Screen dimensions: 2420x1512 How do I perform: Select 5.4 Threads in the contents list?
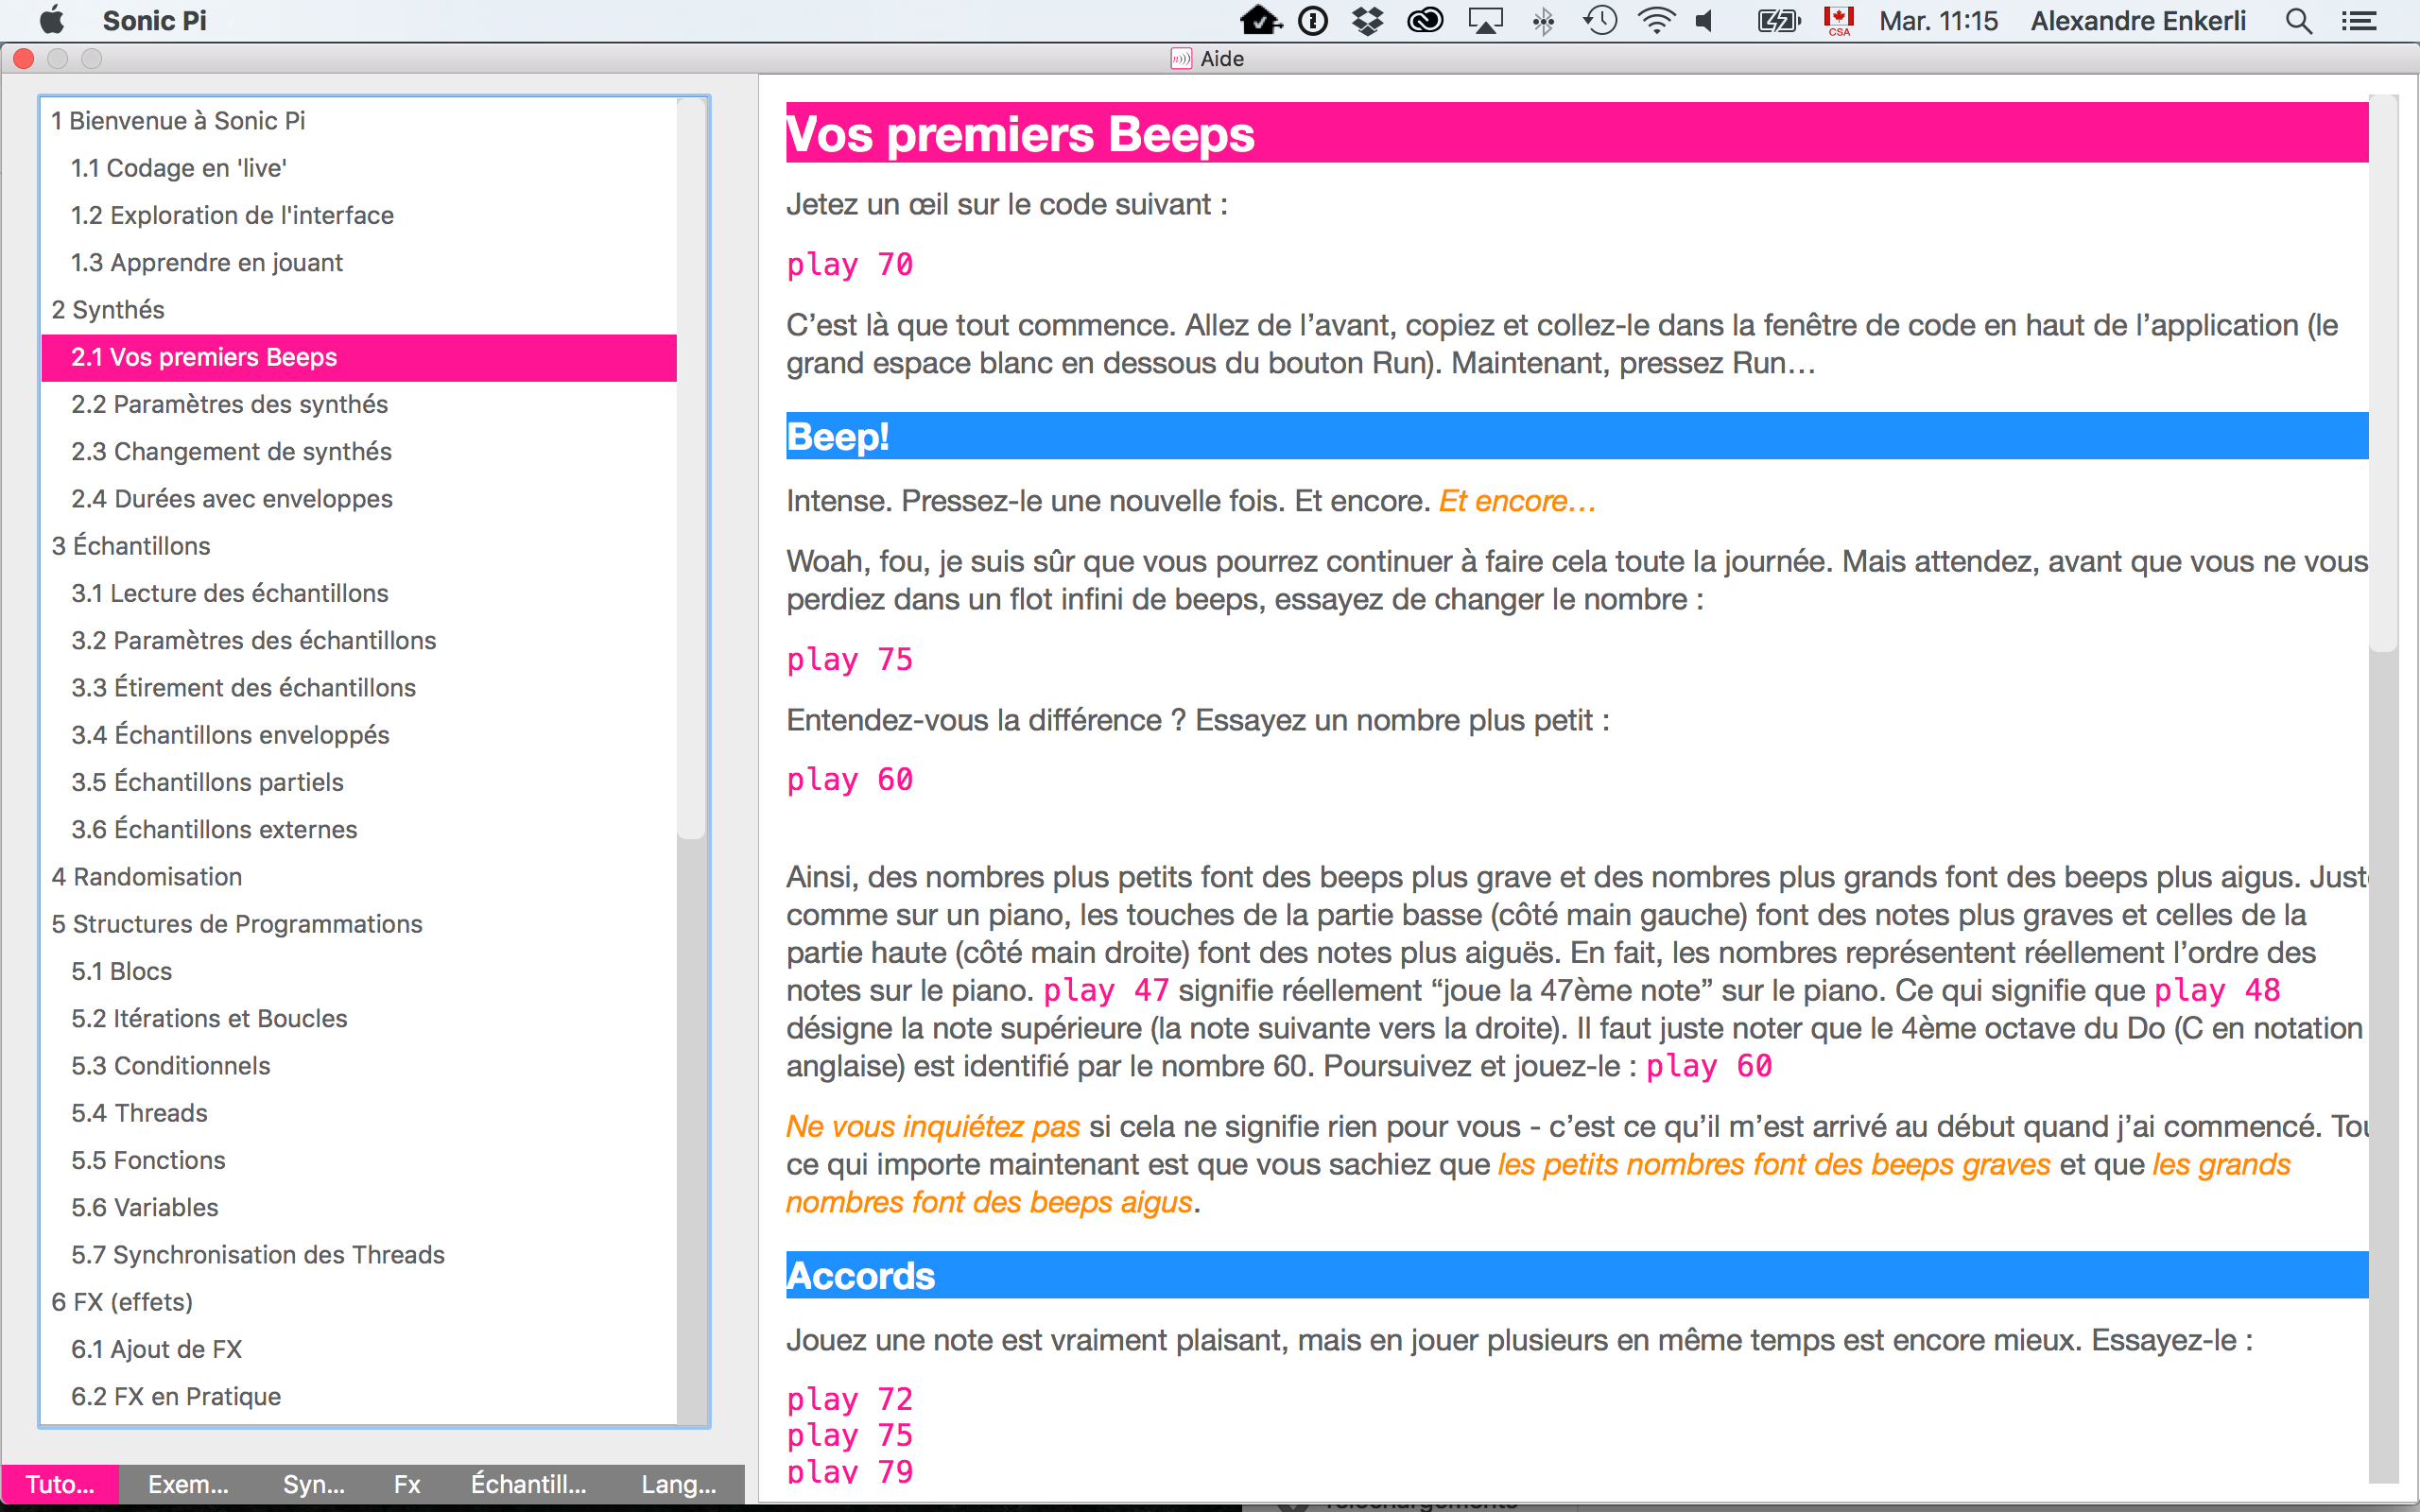[139, 1113]
